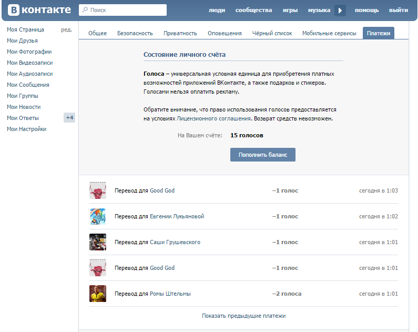Go to Моя Страница
Image resolution: width=418 pixels, height=332 pixels.
(x=26, y=29)
